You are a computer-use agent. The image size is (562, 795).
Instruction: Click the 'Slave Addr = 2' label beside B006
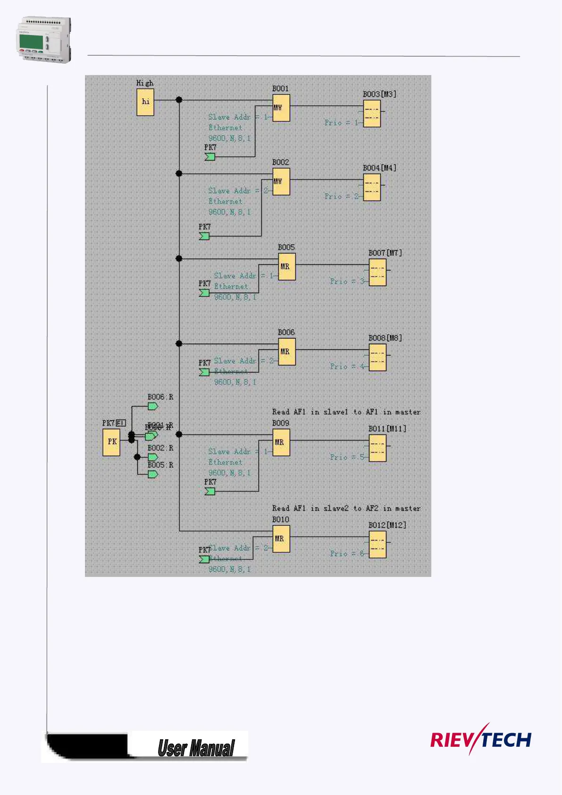click(x=244, y=361)
